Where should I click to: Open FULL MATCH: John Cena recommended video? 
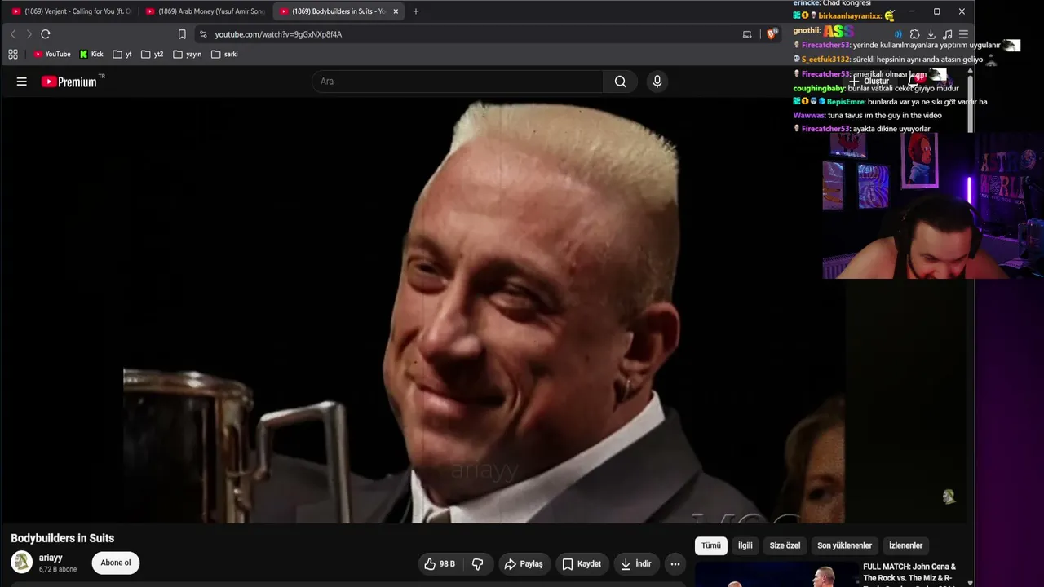click(x=909, y=572)
